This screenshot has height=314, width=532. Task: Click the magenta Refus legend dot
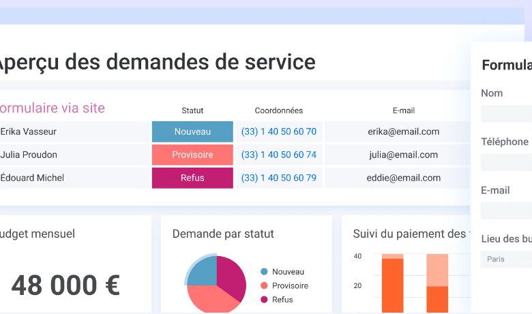click(x=264, y=300)
